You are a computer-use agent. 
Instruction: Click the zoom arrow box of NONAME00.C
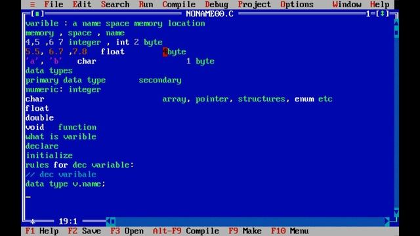tap(383, 14)
